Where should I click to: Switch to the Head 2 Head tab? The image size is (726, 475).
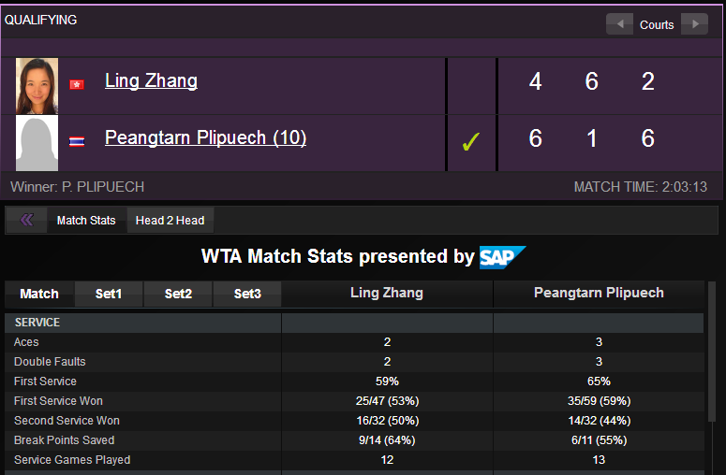coord(170,221)
